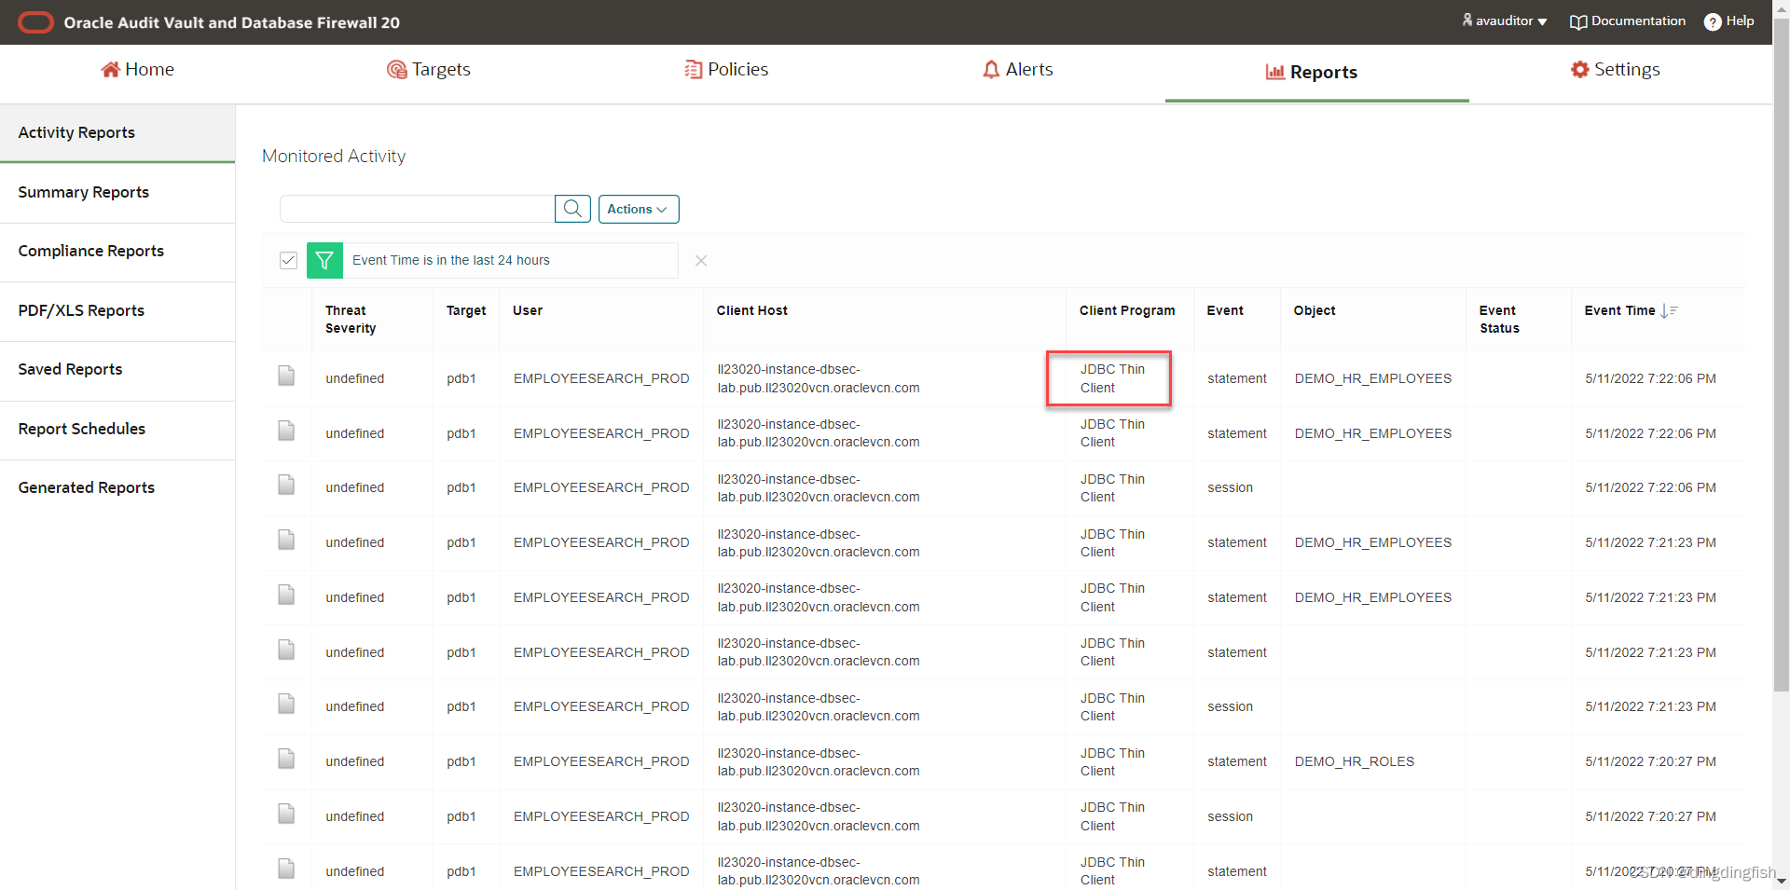Screen dimensions: 1790x890
Task: Click the Help question mark icon
Action: pyautogui.click(x=1713, y=22)
